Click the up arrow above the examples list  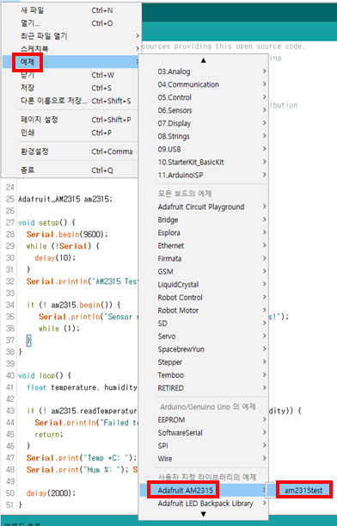point(204,60)
